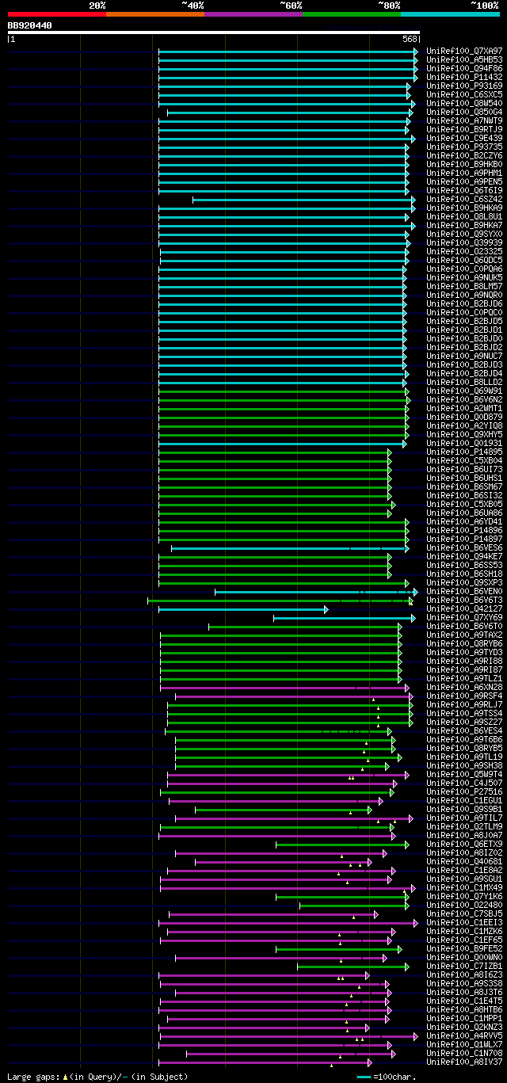507x1083 pixels.
Task: Choose the UniRef100_B8LM57 label
Action: pos(464,286)
